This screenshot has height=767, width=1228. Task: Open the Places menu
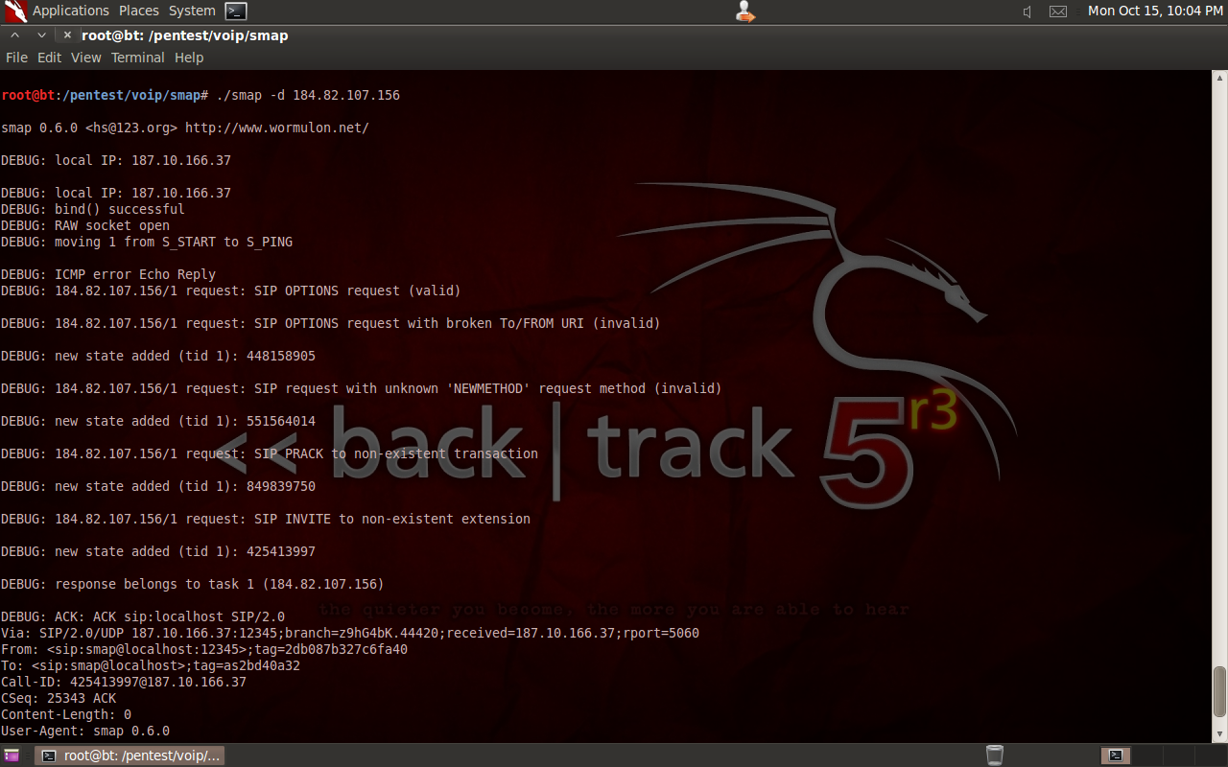139,11
